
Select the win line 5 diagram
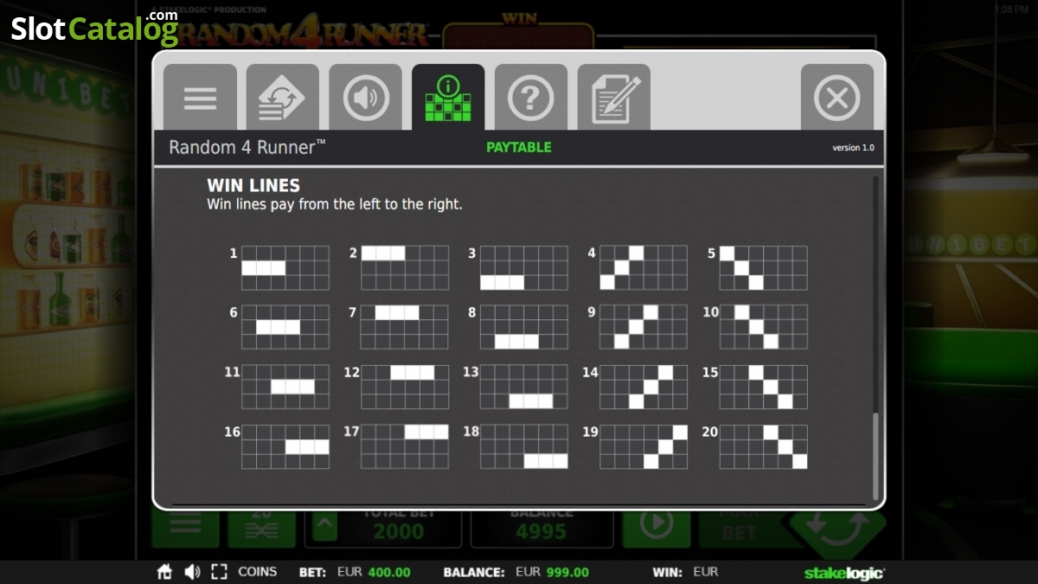(x=763, y=268)
